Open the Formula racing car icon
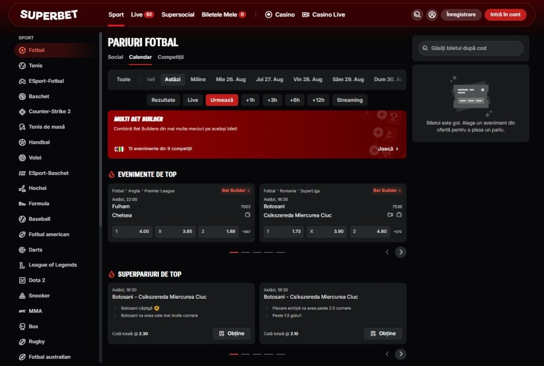Image resolution: width=544 pixels, height=366 pixels. pyautogui.click(x=22, y=204)
